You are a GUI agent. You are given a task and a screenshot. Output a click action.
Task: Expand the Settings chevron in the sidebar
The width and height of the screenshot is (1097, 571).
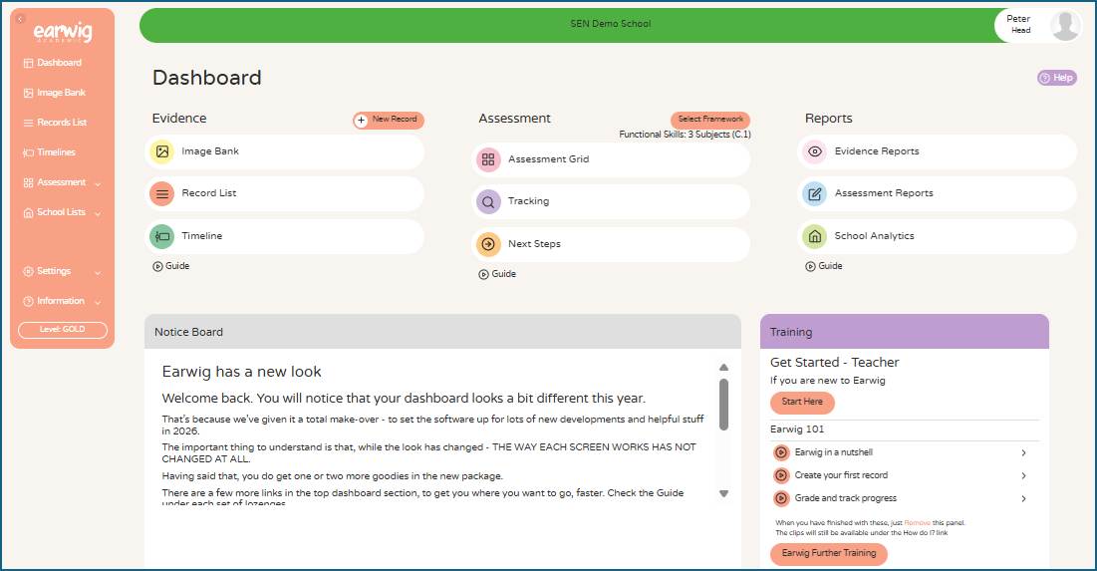pyautogui.click(x=98, y=272)
